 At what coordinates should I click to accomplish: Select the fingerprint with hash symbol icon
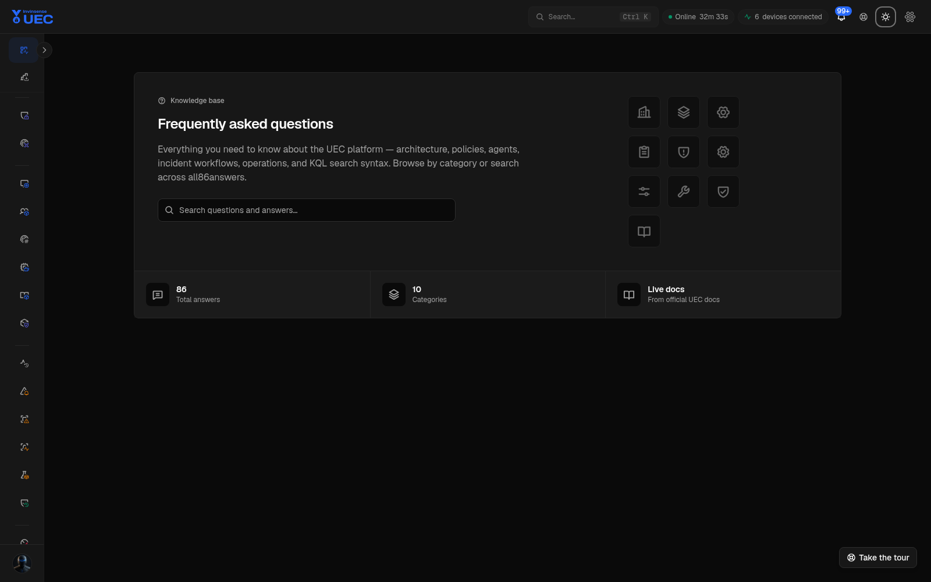click(x=24, y=239)
